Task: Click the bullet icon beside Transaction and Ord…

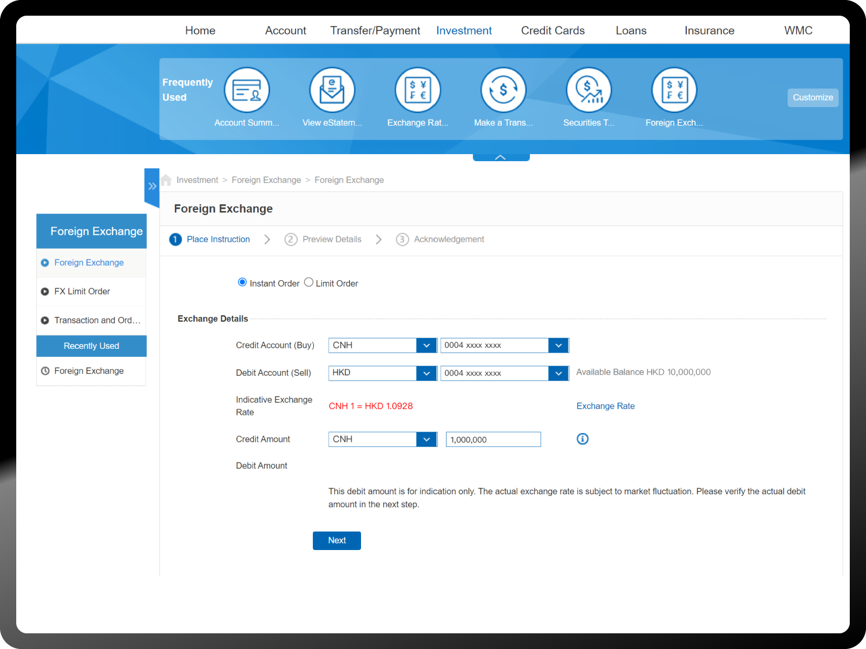Action: (x=45, y=320)
